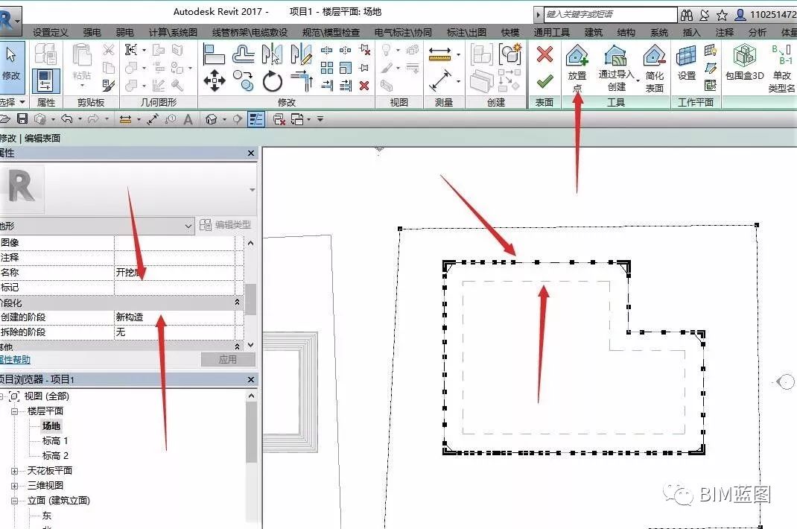Choose the Offset tool
The image size is (797, 529).
point(243,54)
